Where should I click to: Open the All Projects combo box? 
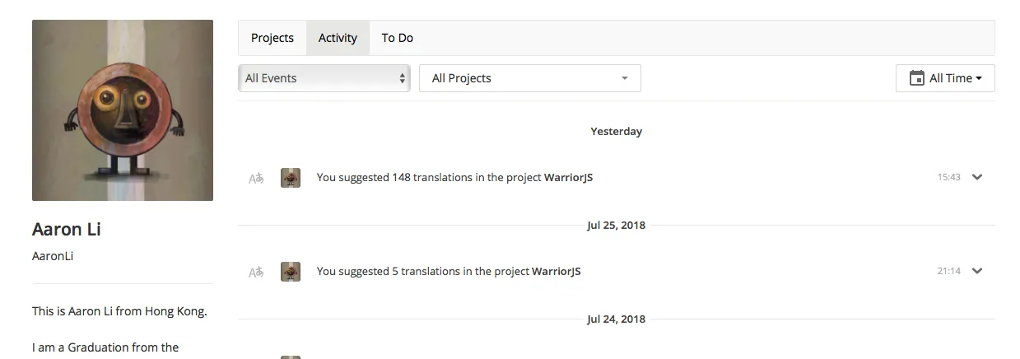point(530,78)
